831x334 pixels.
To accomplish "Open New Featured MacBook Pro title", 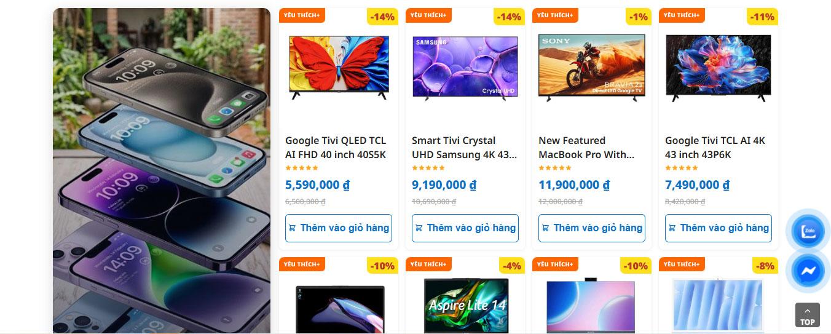I will pos(586,148).
